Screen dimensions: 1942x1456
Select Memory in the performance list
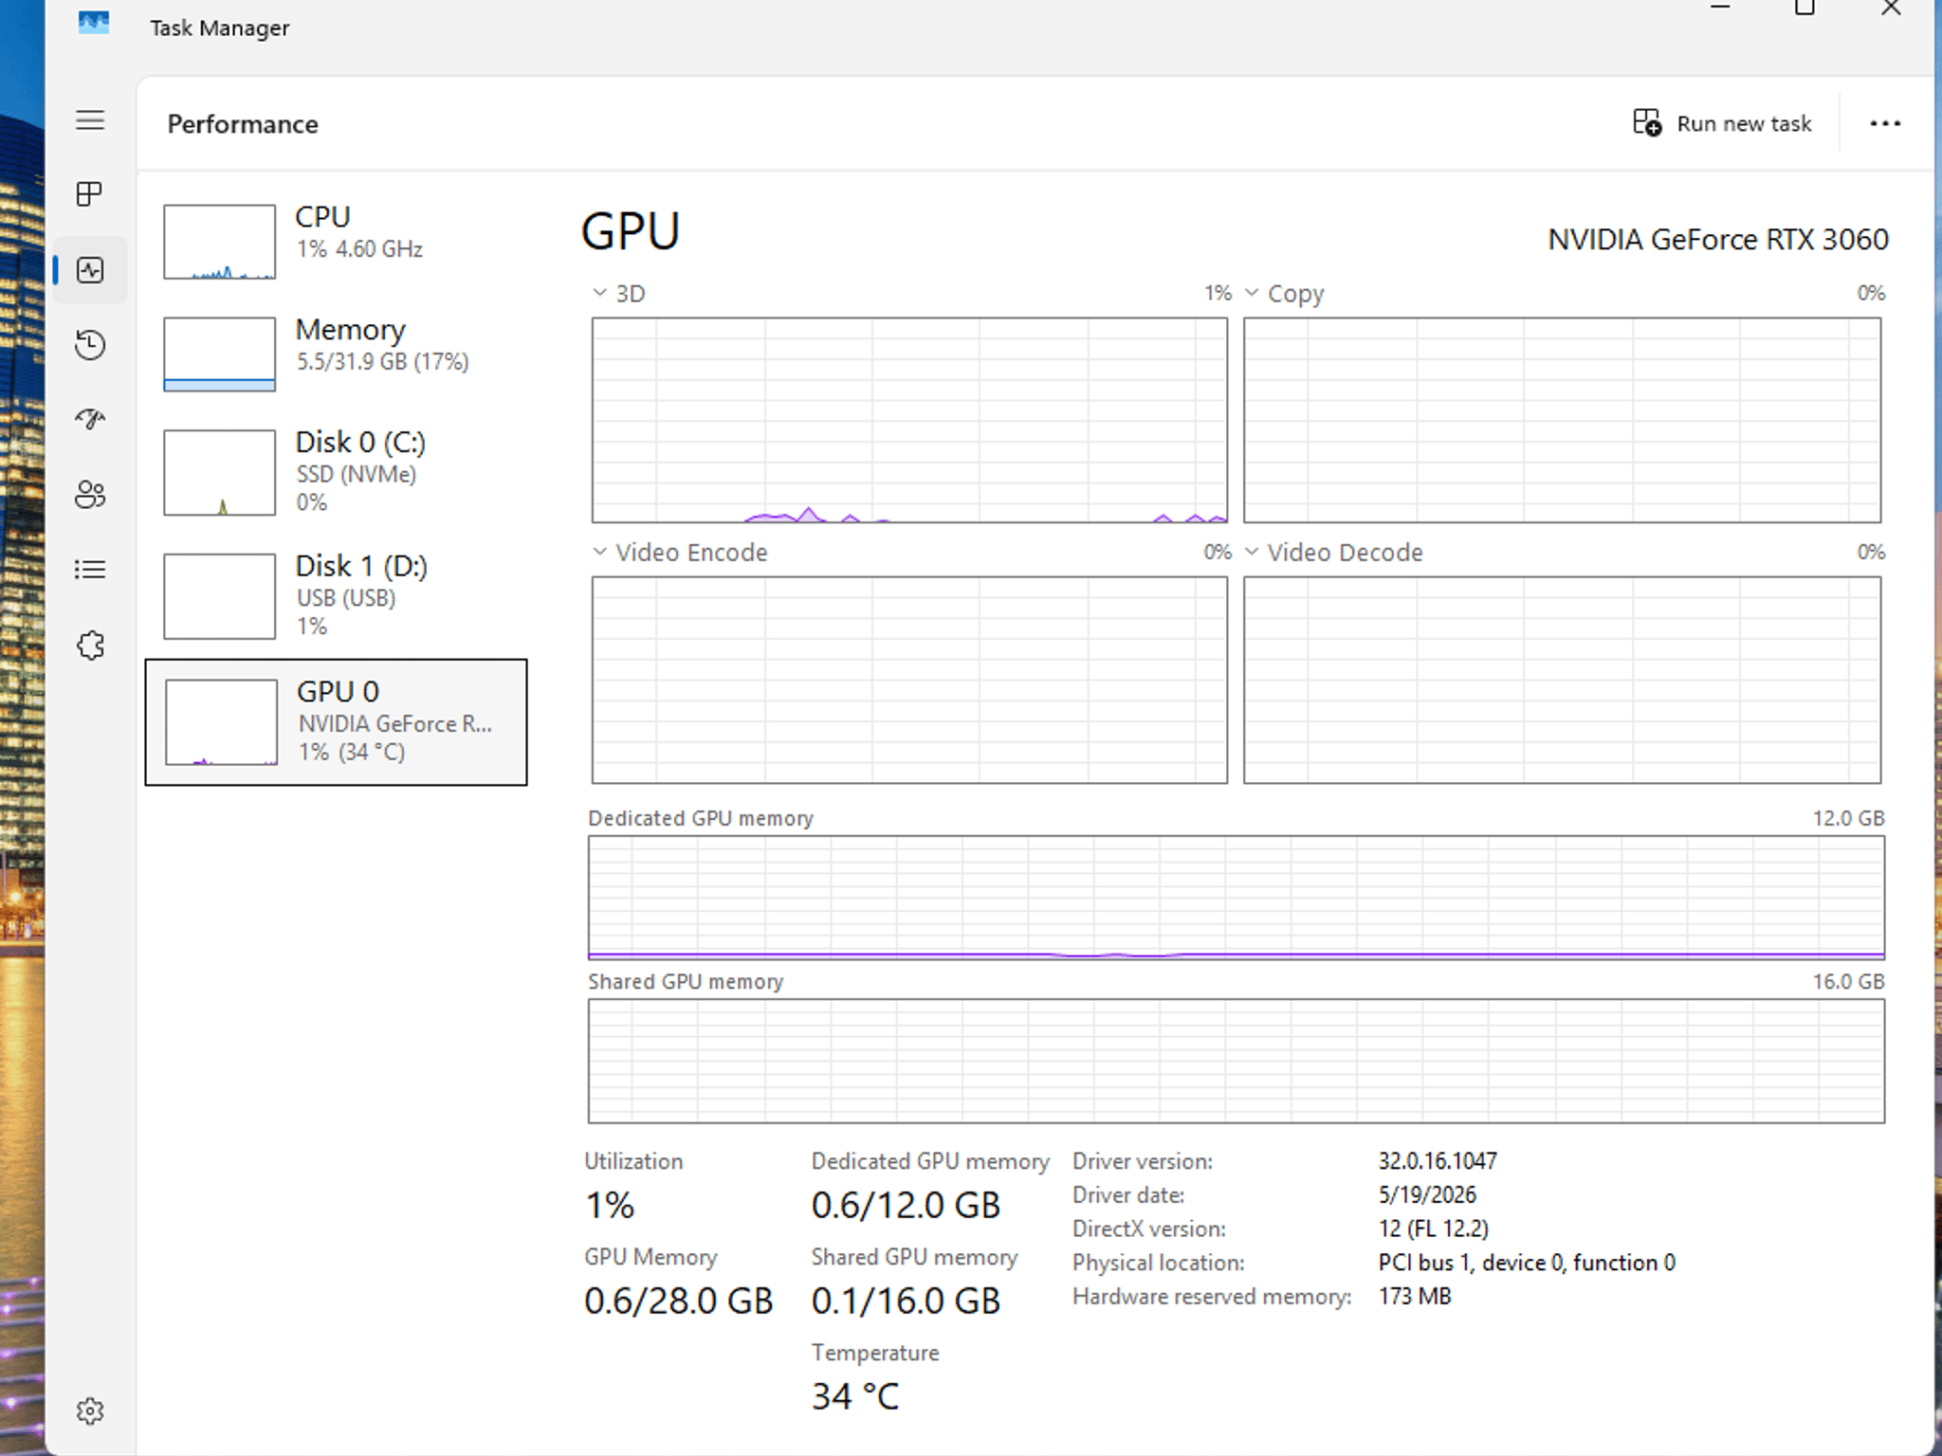(337, 354)
